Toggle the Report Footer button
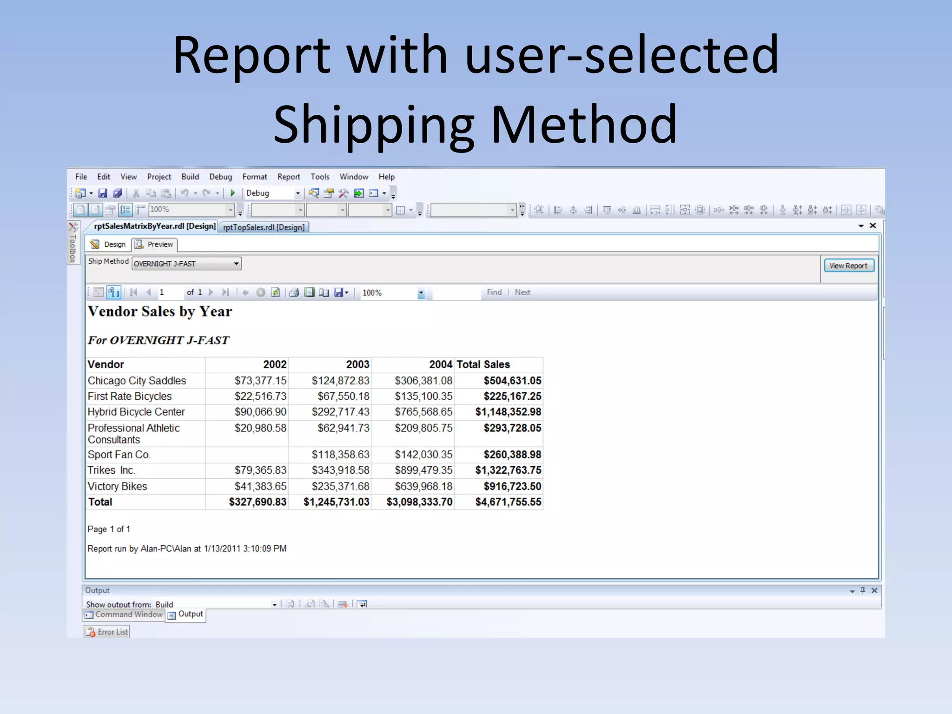952x714 pixels. (95, 210)
